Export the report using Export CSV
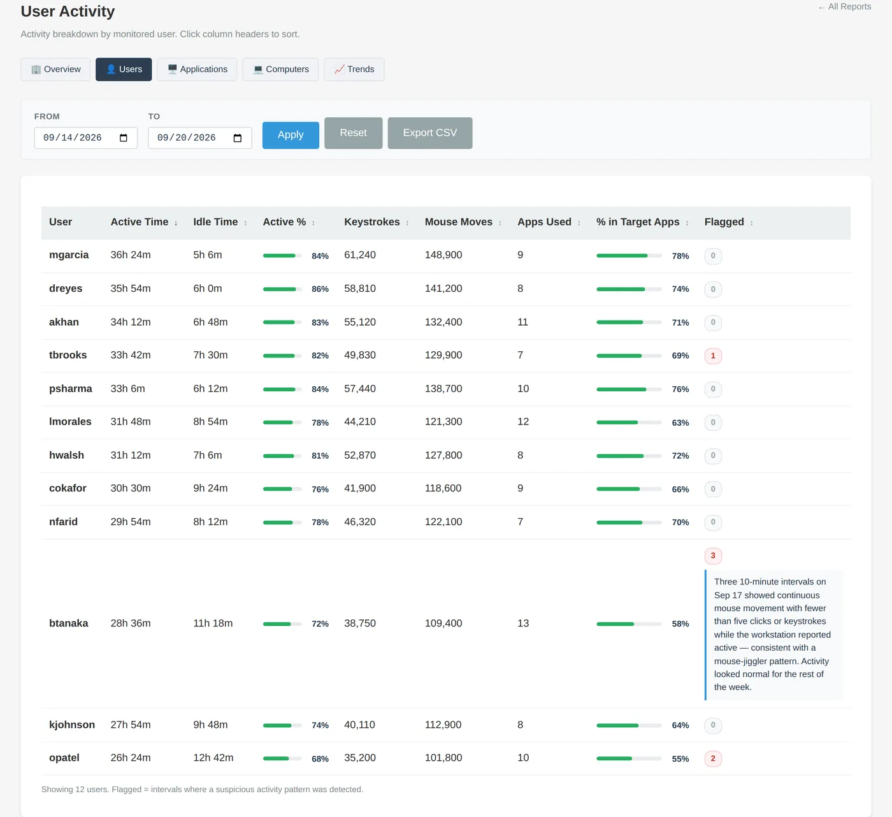 point(430,133)
